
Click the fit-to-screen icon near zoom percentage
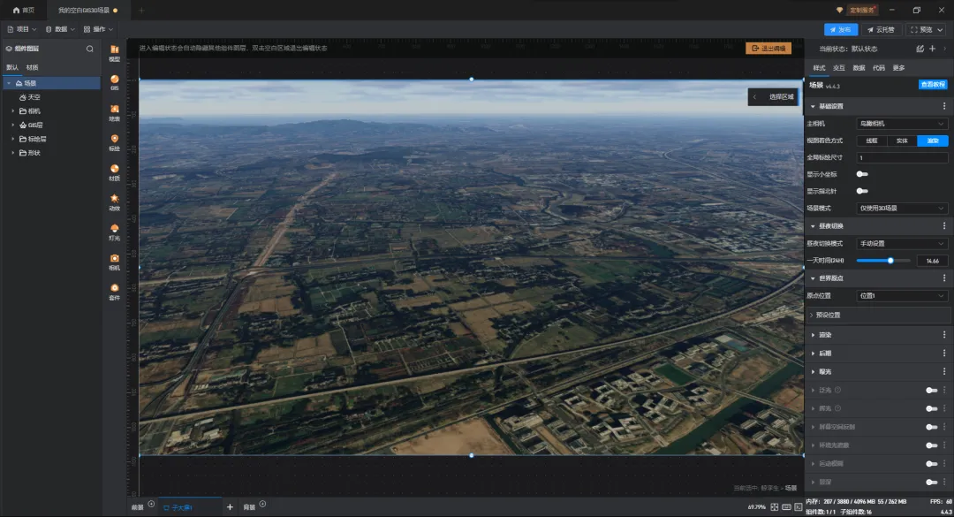(x=775, y=506)
